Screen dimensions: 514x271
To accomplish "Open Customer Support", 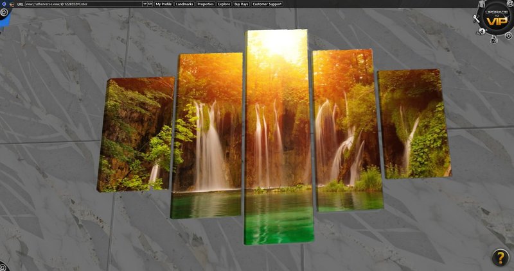I will coord(267,4).
